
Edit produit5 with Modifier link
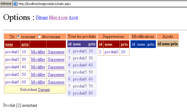(38, 74)
